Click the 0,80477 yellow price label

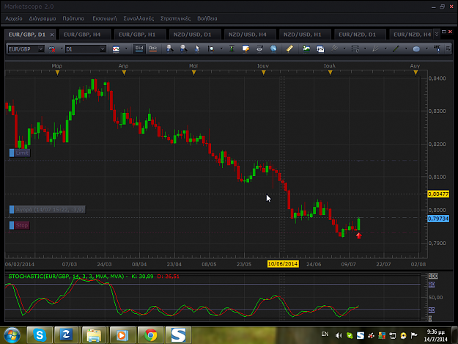coord(438,194)
